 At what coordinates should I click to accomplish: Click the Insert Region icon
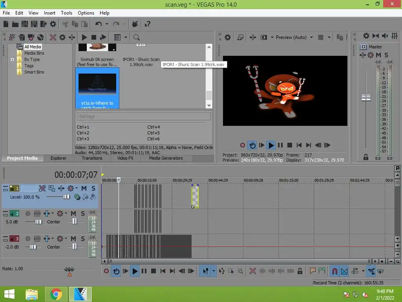pos(322,271)
